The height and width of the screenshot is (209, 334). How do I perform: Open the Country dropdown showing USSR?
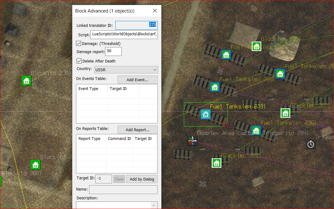click(x=126, y=70)
